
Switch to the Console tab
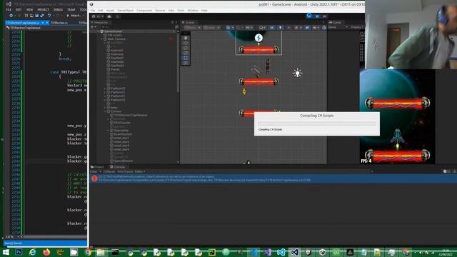(x=118, y=167)
